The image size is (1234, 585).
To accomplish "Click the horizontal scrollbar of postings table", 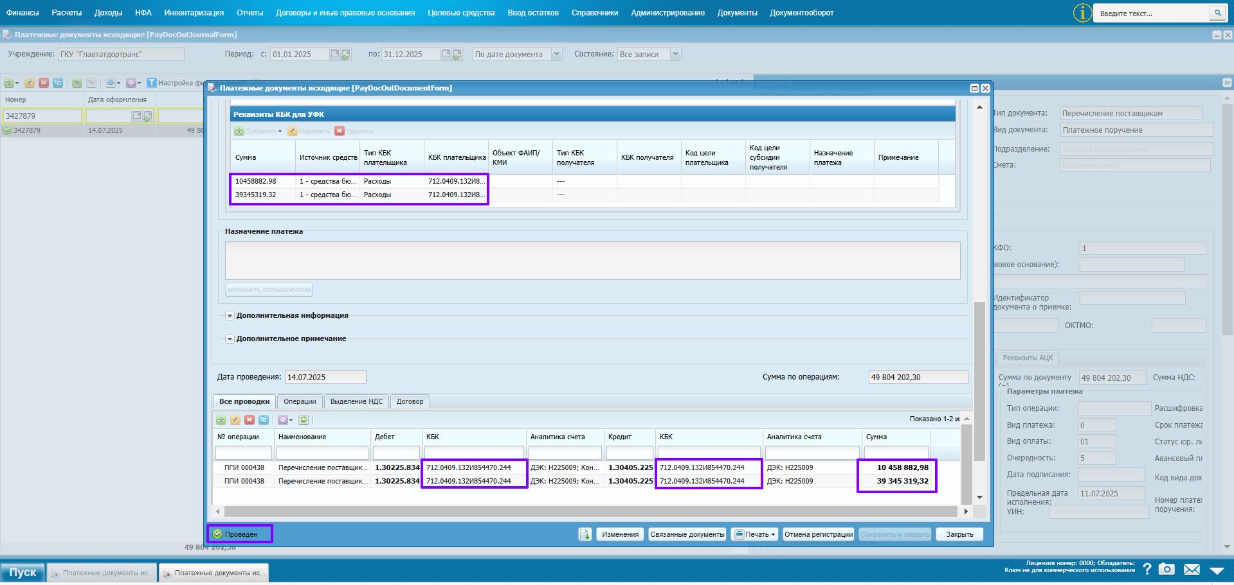I will pyautogui.click(x=590, y=512).
